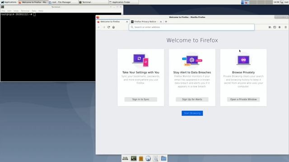This screenshot has height=162, width=289.
Task: Show sidebars via Firefox toolbar icon
Action: click(275, 27)
